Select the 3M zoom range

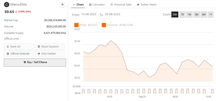pyautogui.click(x=197, y=15)
